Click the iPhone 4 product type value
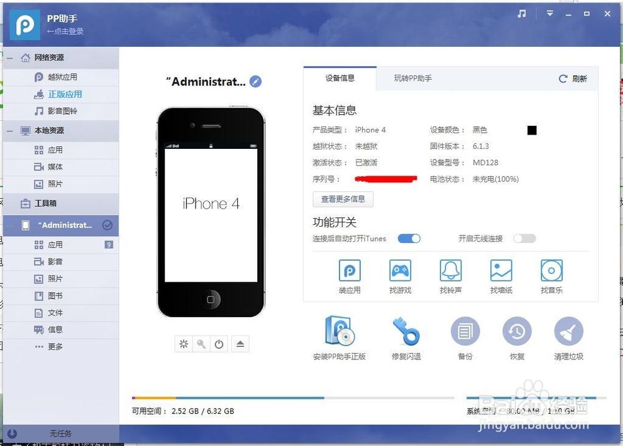Image resolution: width=623 pixels, height=446 pixels. coord(370,130)
